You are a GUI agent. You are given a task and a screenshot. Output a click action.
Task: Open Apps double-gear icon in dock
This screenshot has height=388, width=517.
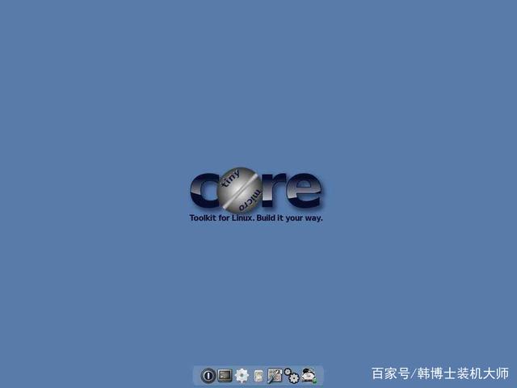(292, 376)
